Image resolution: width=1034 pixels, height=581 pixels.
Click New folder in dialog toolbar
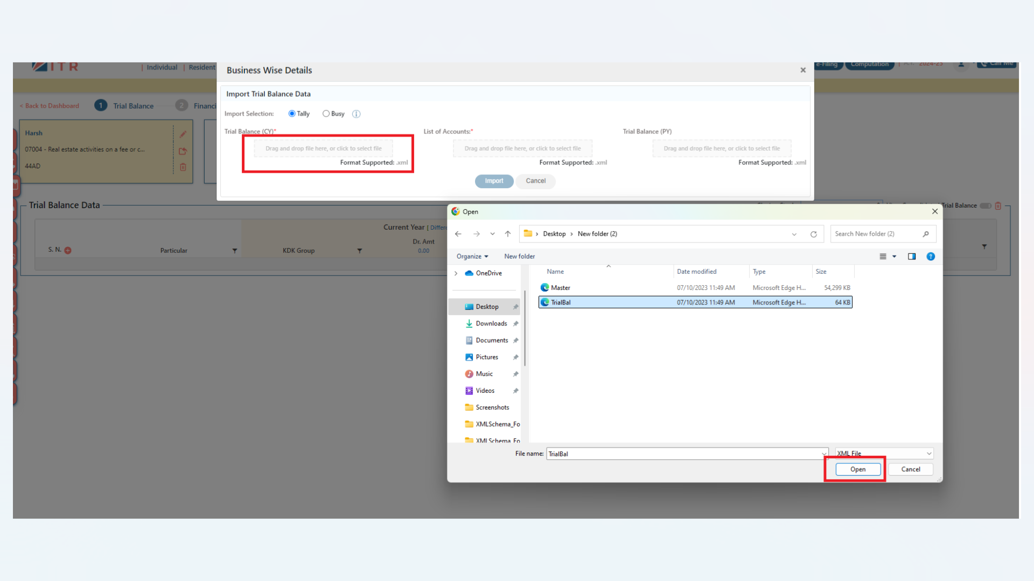point(520,257)
